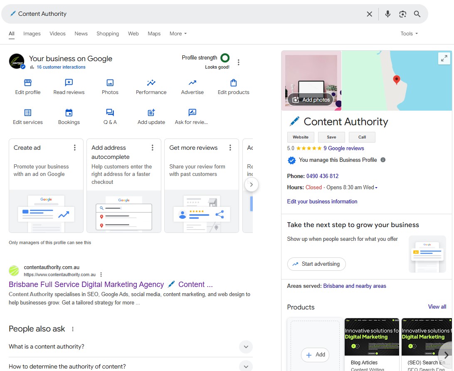Click the Add update icon
The image size is (454, 371).
click(151, 112)
